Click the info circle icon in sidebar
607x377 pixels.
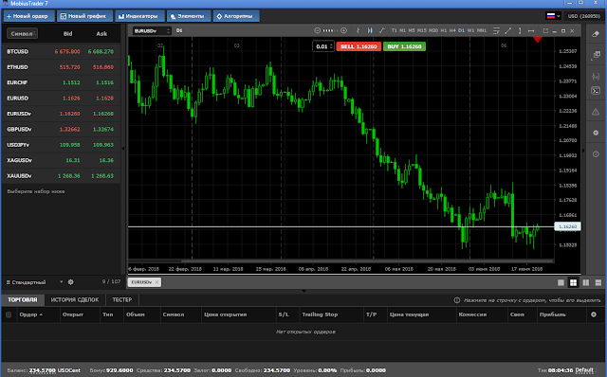pyautogui.click(x=596, y=153)
